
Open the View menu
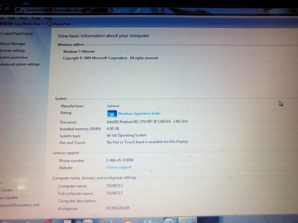click(23, 18)
